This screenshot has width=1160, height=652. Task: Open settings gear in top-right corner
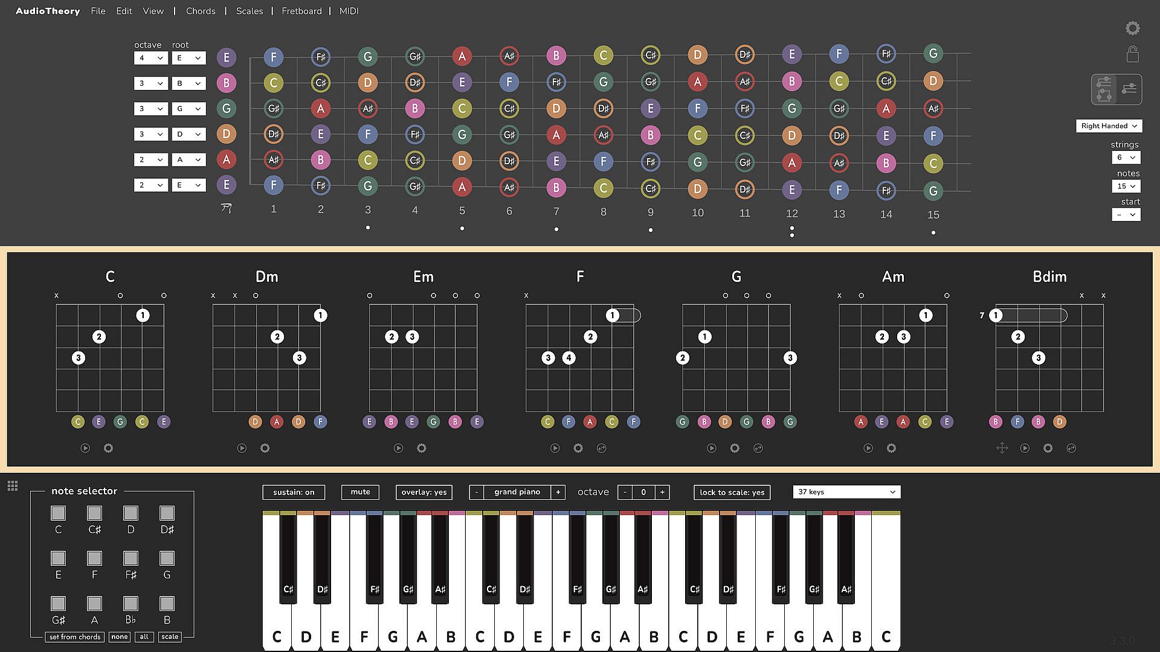point(1132,28)
